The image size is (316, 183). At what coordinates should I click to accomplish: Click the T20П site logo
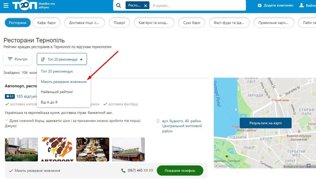point(25,5)
